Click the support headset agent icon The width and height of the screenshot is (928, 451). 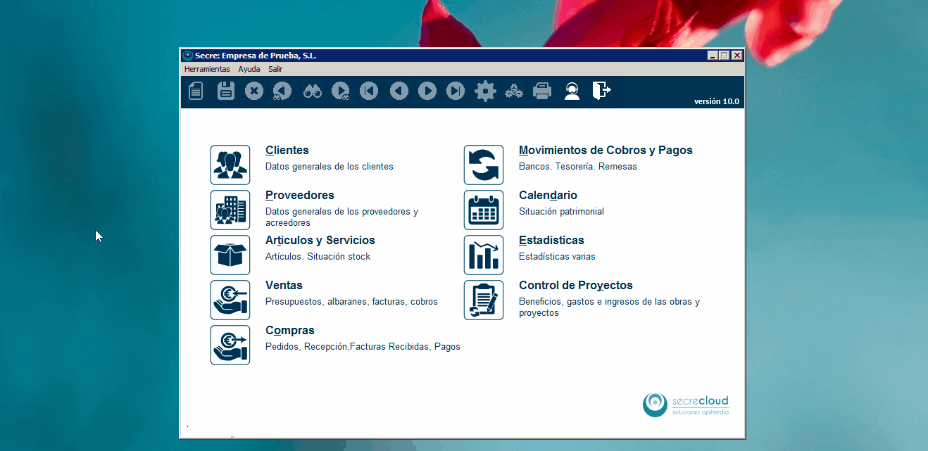[572, 91]
